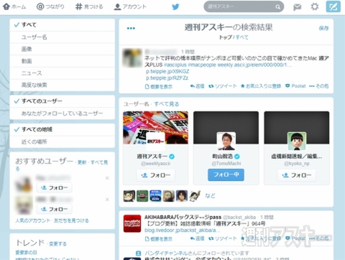Follow the second recommended user
345x260 pixels.
click(x=54, y=209)
